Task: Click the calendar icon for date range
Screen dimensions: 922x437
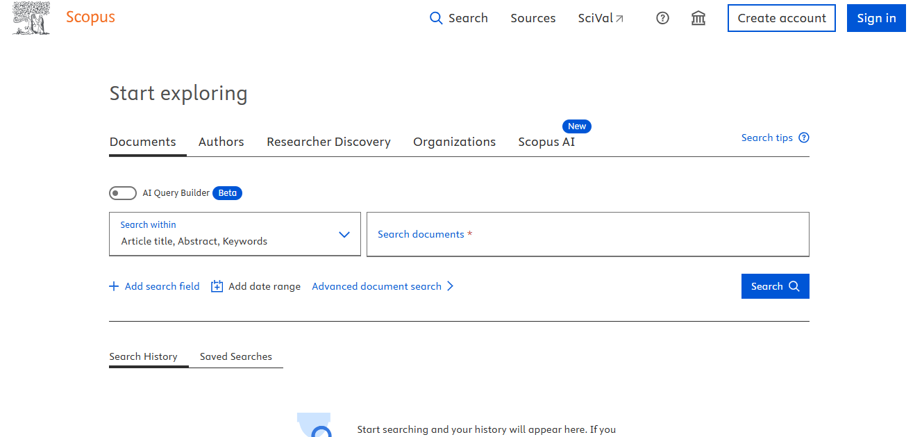Action: [217, 286]
